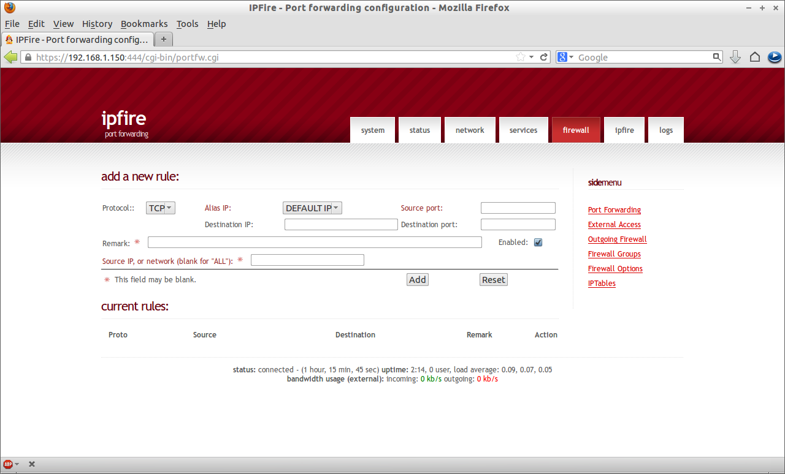This screenshot has height=474, width=785.
Task: Open the Edit menu
Action: point(36,24)
